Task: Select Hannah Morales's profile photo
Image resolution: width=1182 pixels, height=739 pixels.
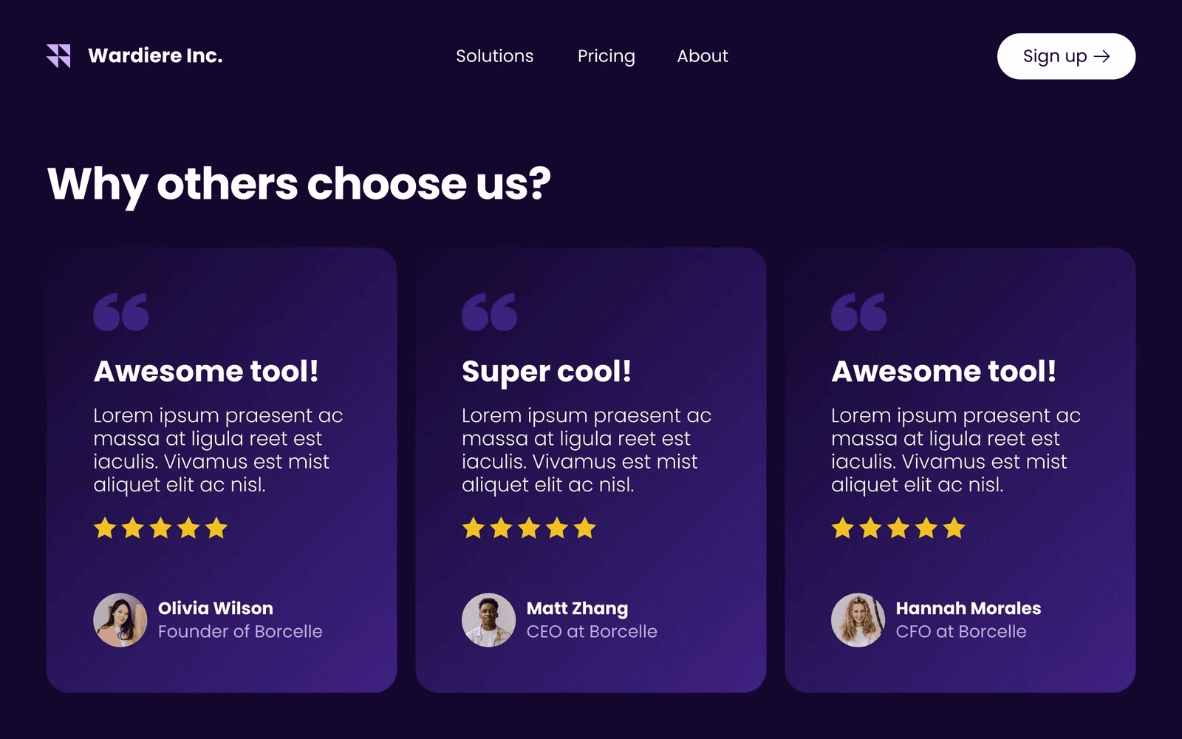Action: (x=858, y=620)
